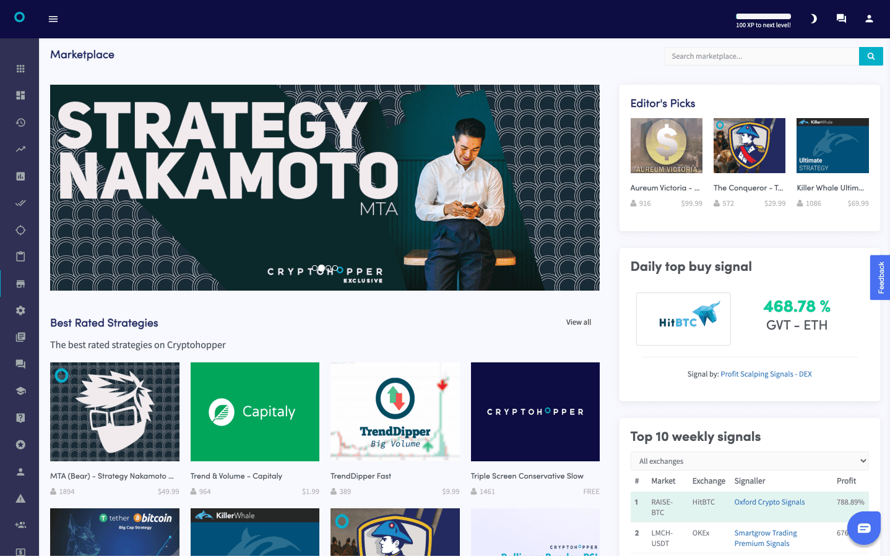Open the forum chat icon in sidebar
This screenshot has height=559, width=890.
click(x=20, y=364)
